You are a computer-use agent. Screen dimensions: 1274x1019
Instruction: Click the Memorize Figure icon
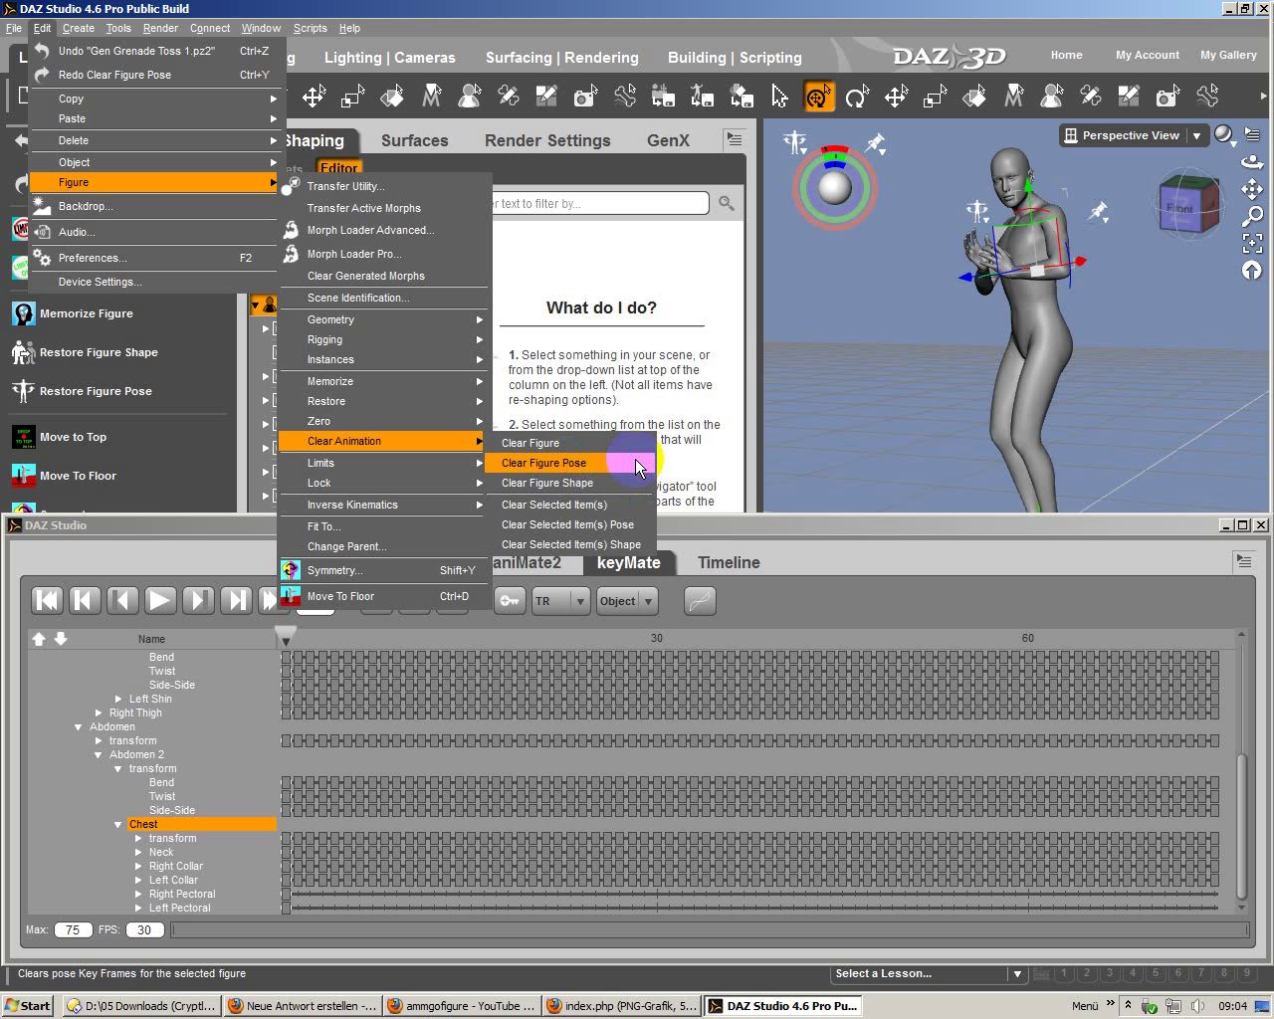24,313
